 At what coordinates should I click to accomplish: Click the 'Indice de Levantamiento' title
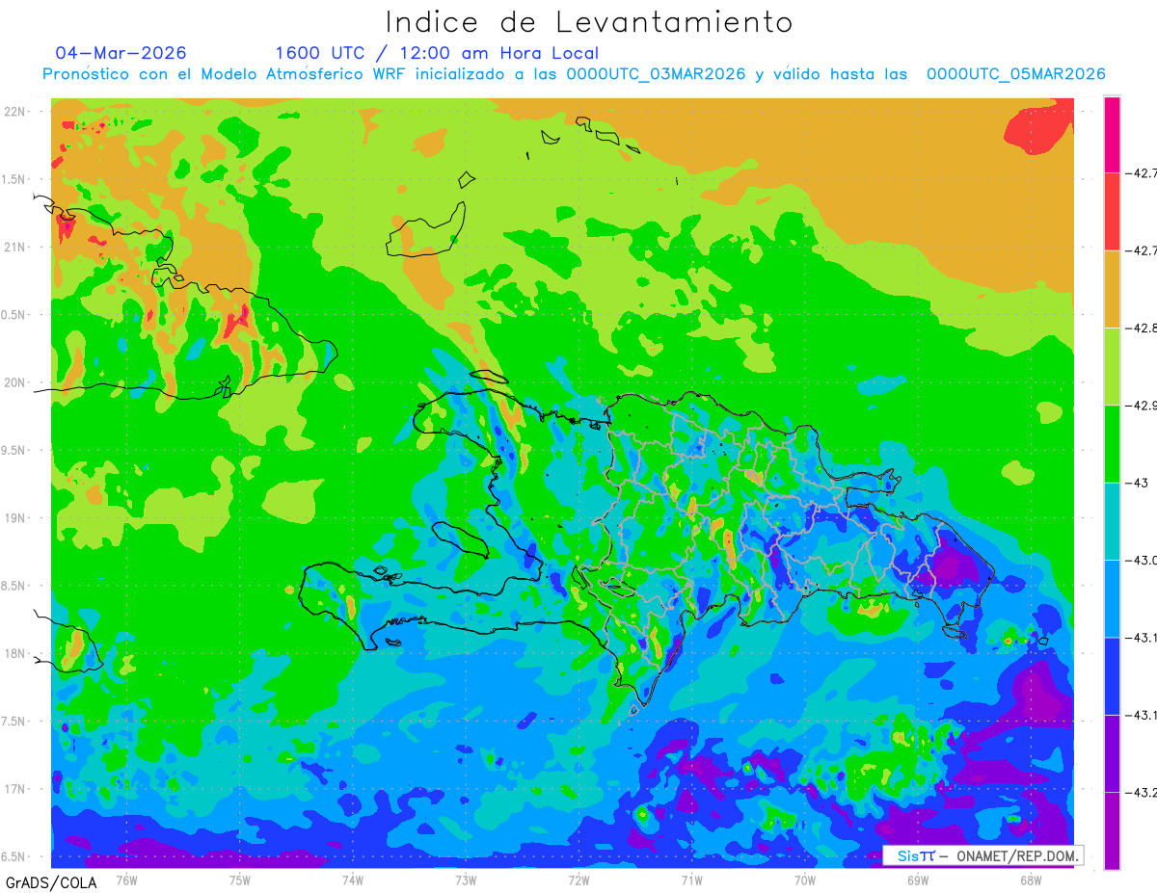589,21
